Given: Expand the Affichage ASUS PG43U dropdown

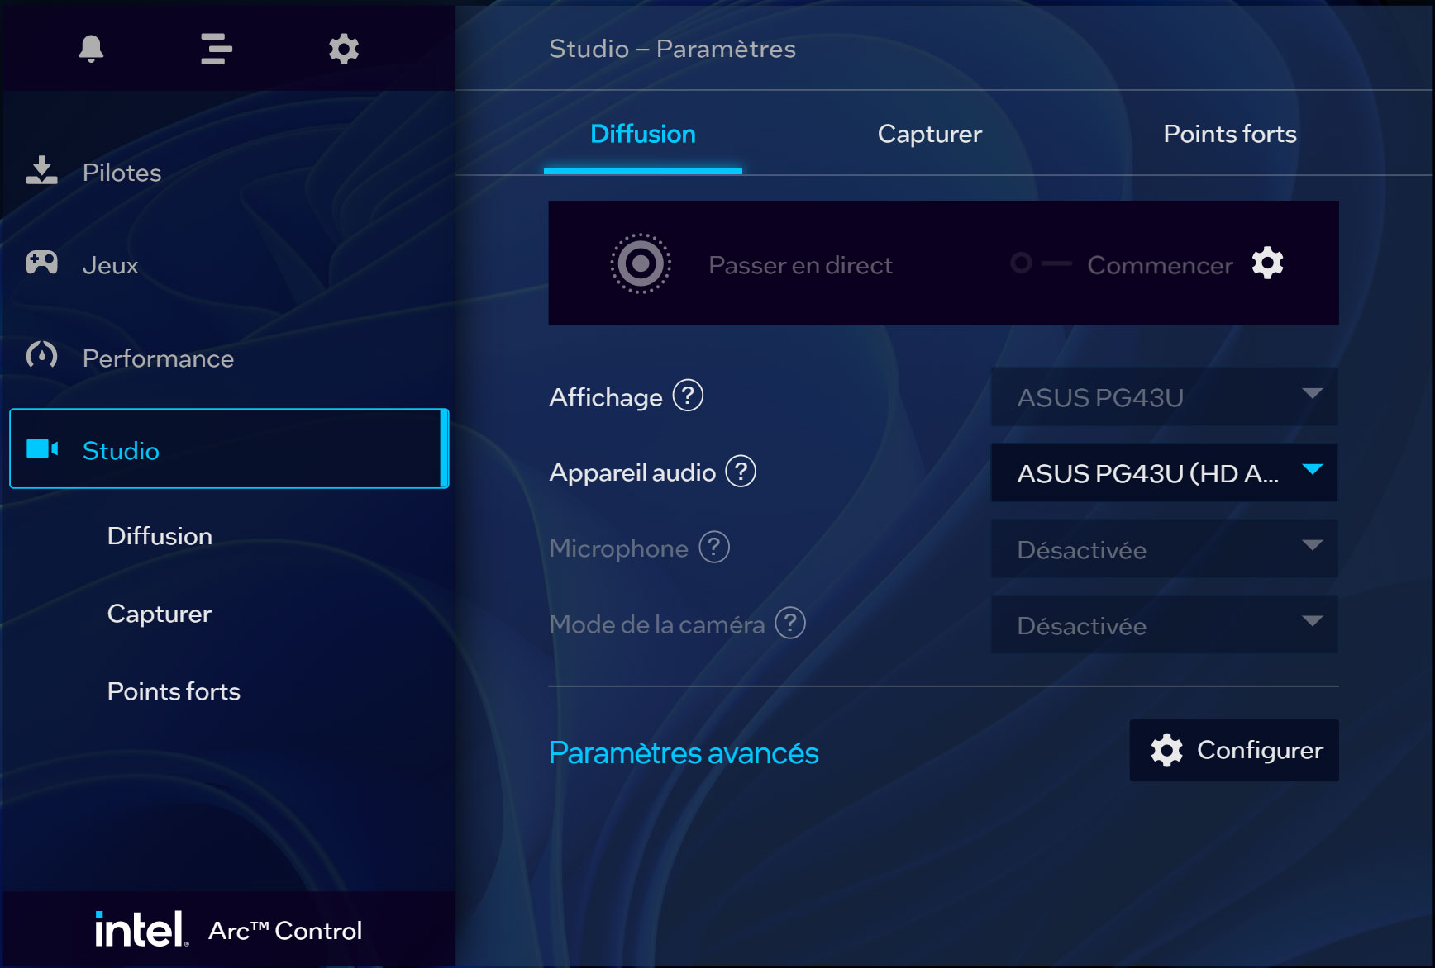Looking at the screenshot, I should click(x=1164, y=396).
